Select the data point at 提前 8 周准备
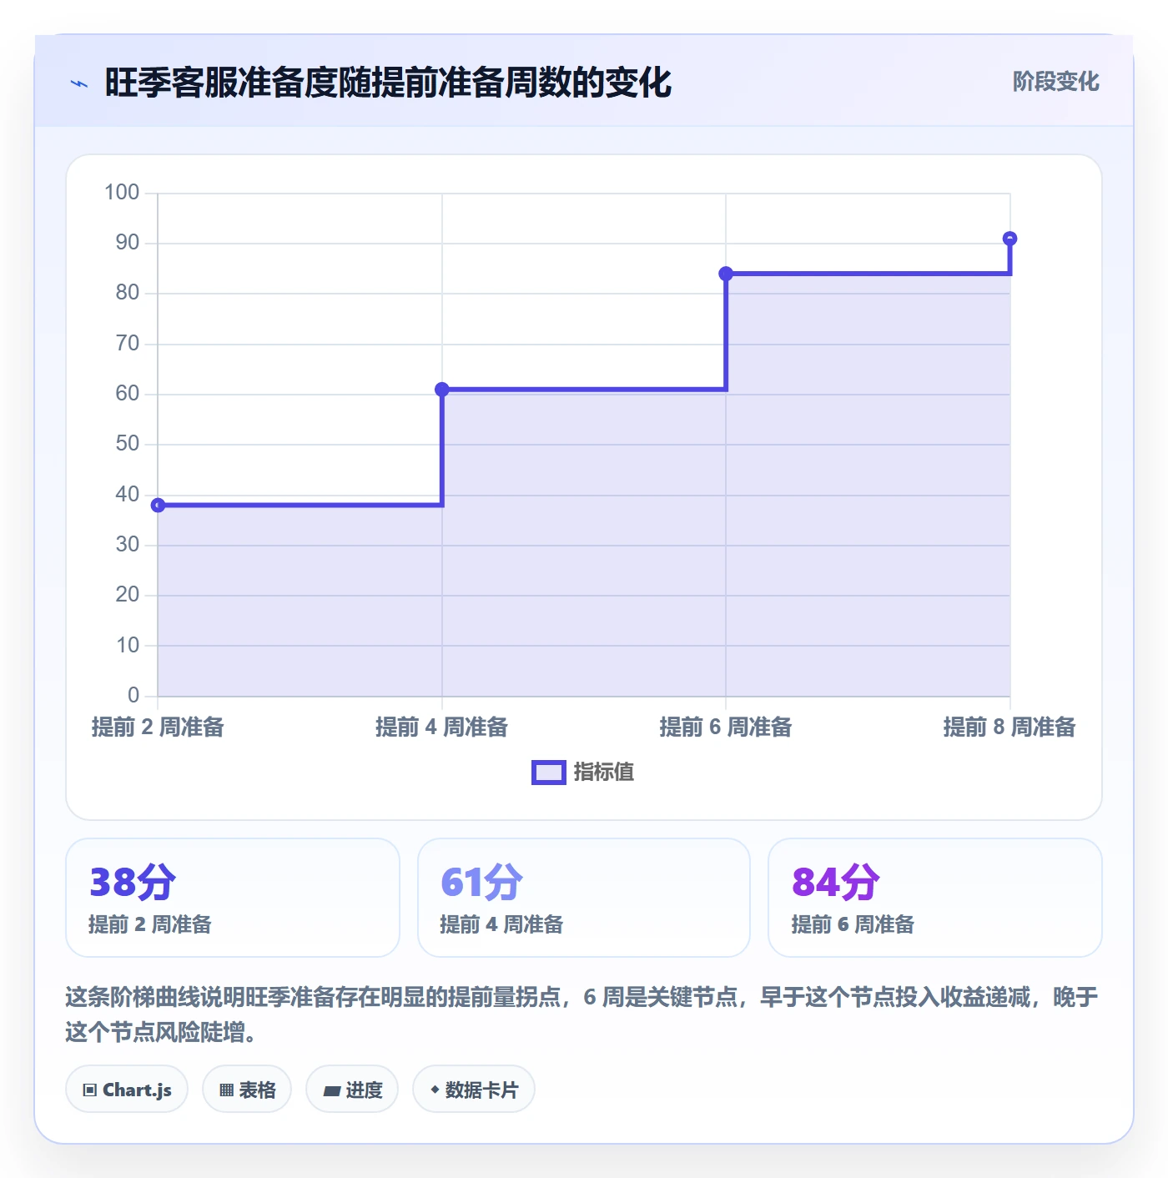 point(1009,239)
